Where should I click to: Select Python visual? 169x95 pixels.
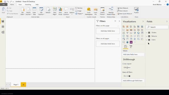(138, 39)
